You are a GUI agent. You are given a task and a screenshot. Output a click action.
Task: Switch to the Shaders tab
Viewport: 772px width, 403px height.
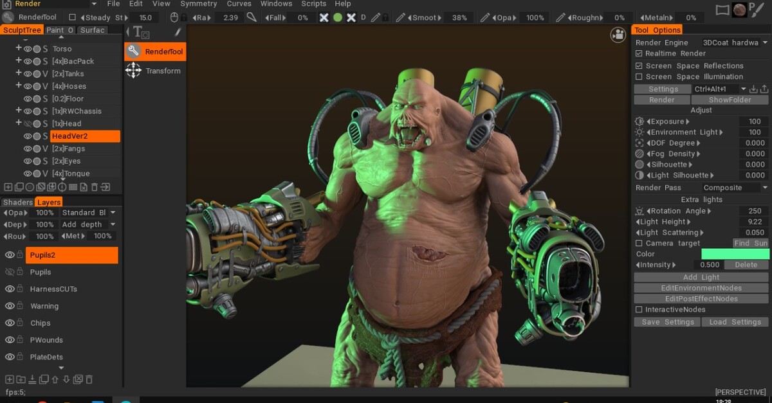tap(17, 202)
